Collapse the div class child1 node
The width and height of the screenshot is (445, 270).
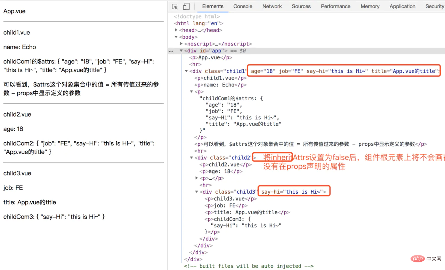tap(187, 71)
